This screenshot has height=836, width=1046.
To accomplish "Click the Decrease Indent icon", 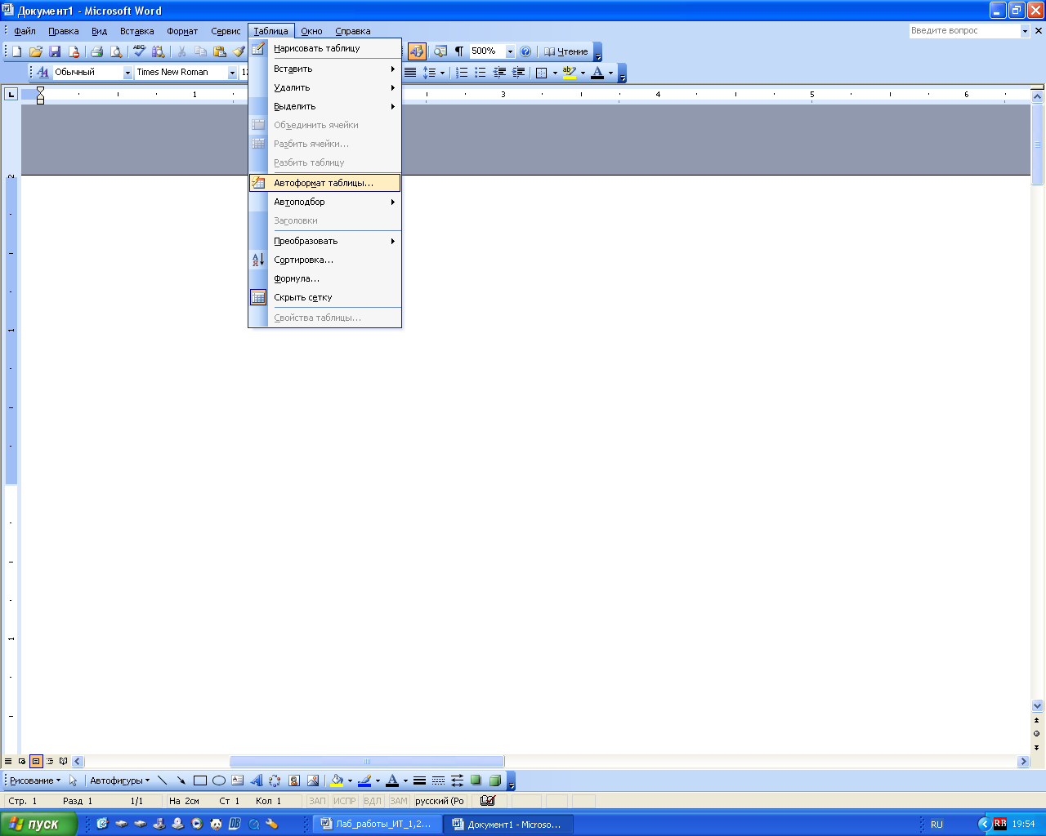I will pos(499,73).
